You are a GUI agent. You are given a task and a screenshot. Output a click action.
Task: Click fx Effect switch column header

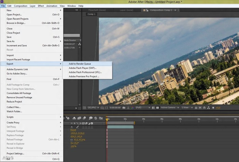pos(81,123)
